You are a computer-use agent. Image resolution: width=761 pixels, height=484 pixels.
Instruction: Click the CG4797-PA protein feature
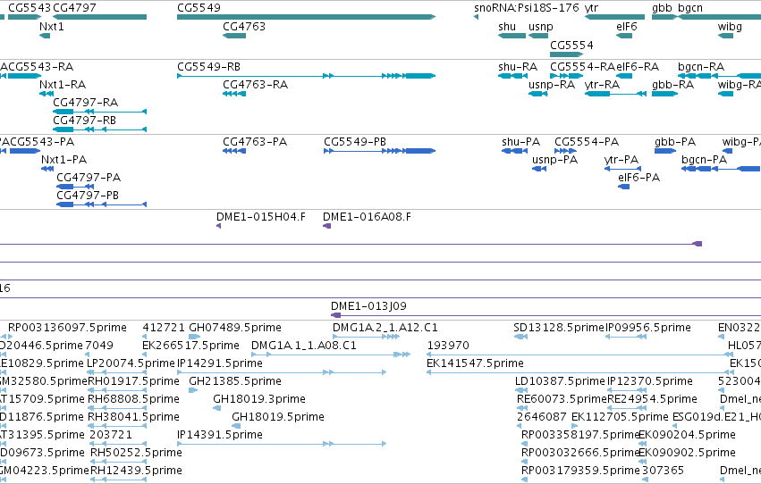(x=75, y=187)
